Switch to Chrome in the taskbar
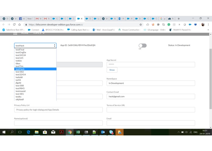 [70, 132]
